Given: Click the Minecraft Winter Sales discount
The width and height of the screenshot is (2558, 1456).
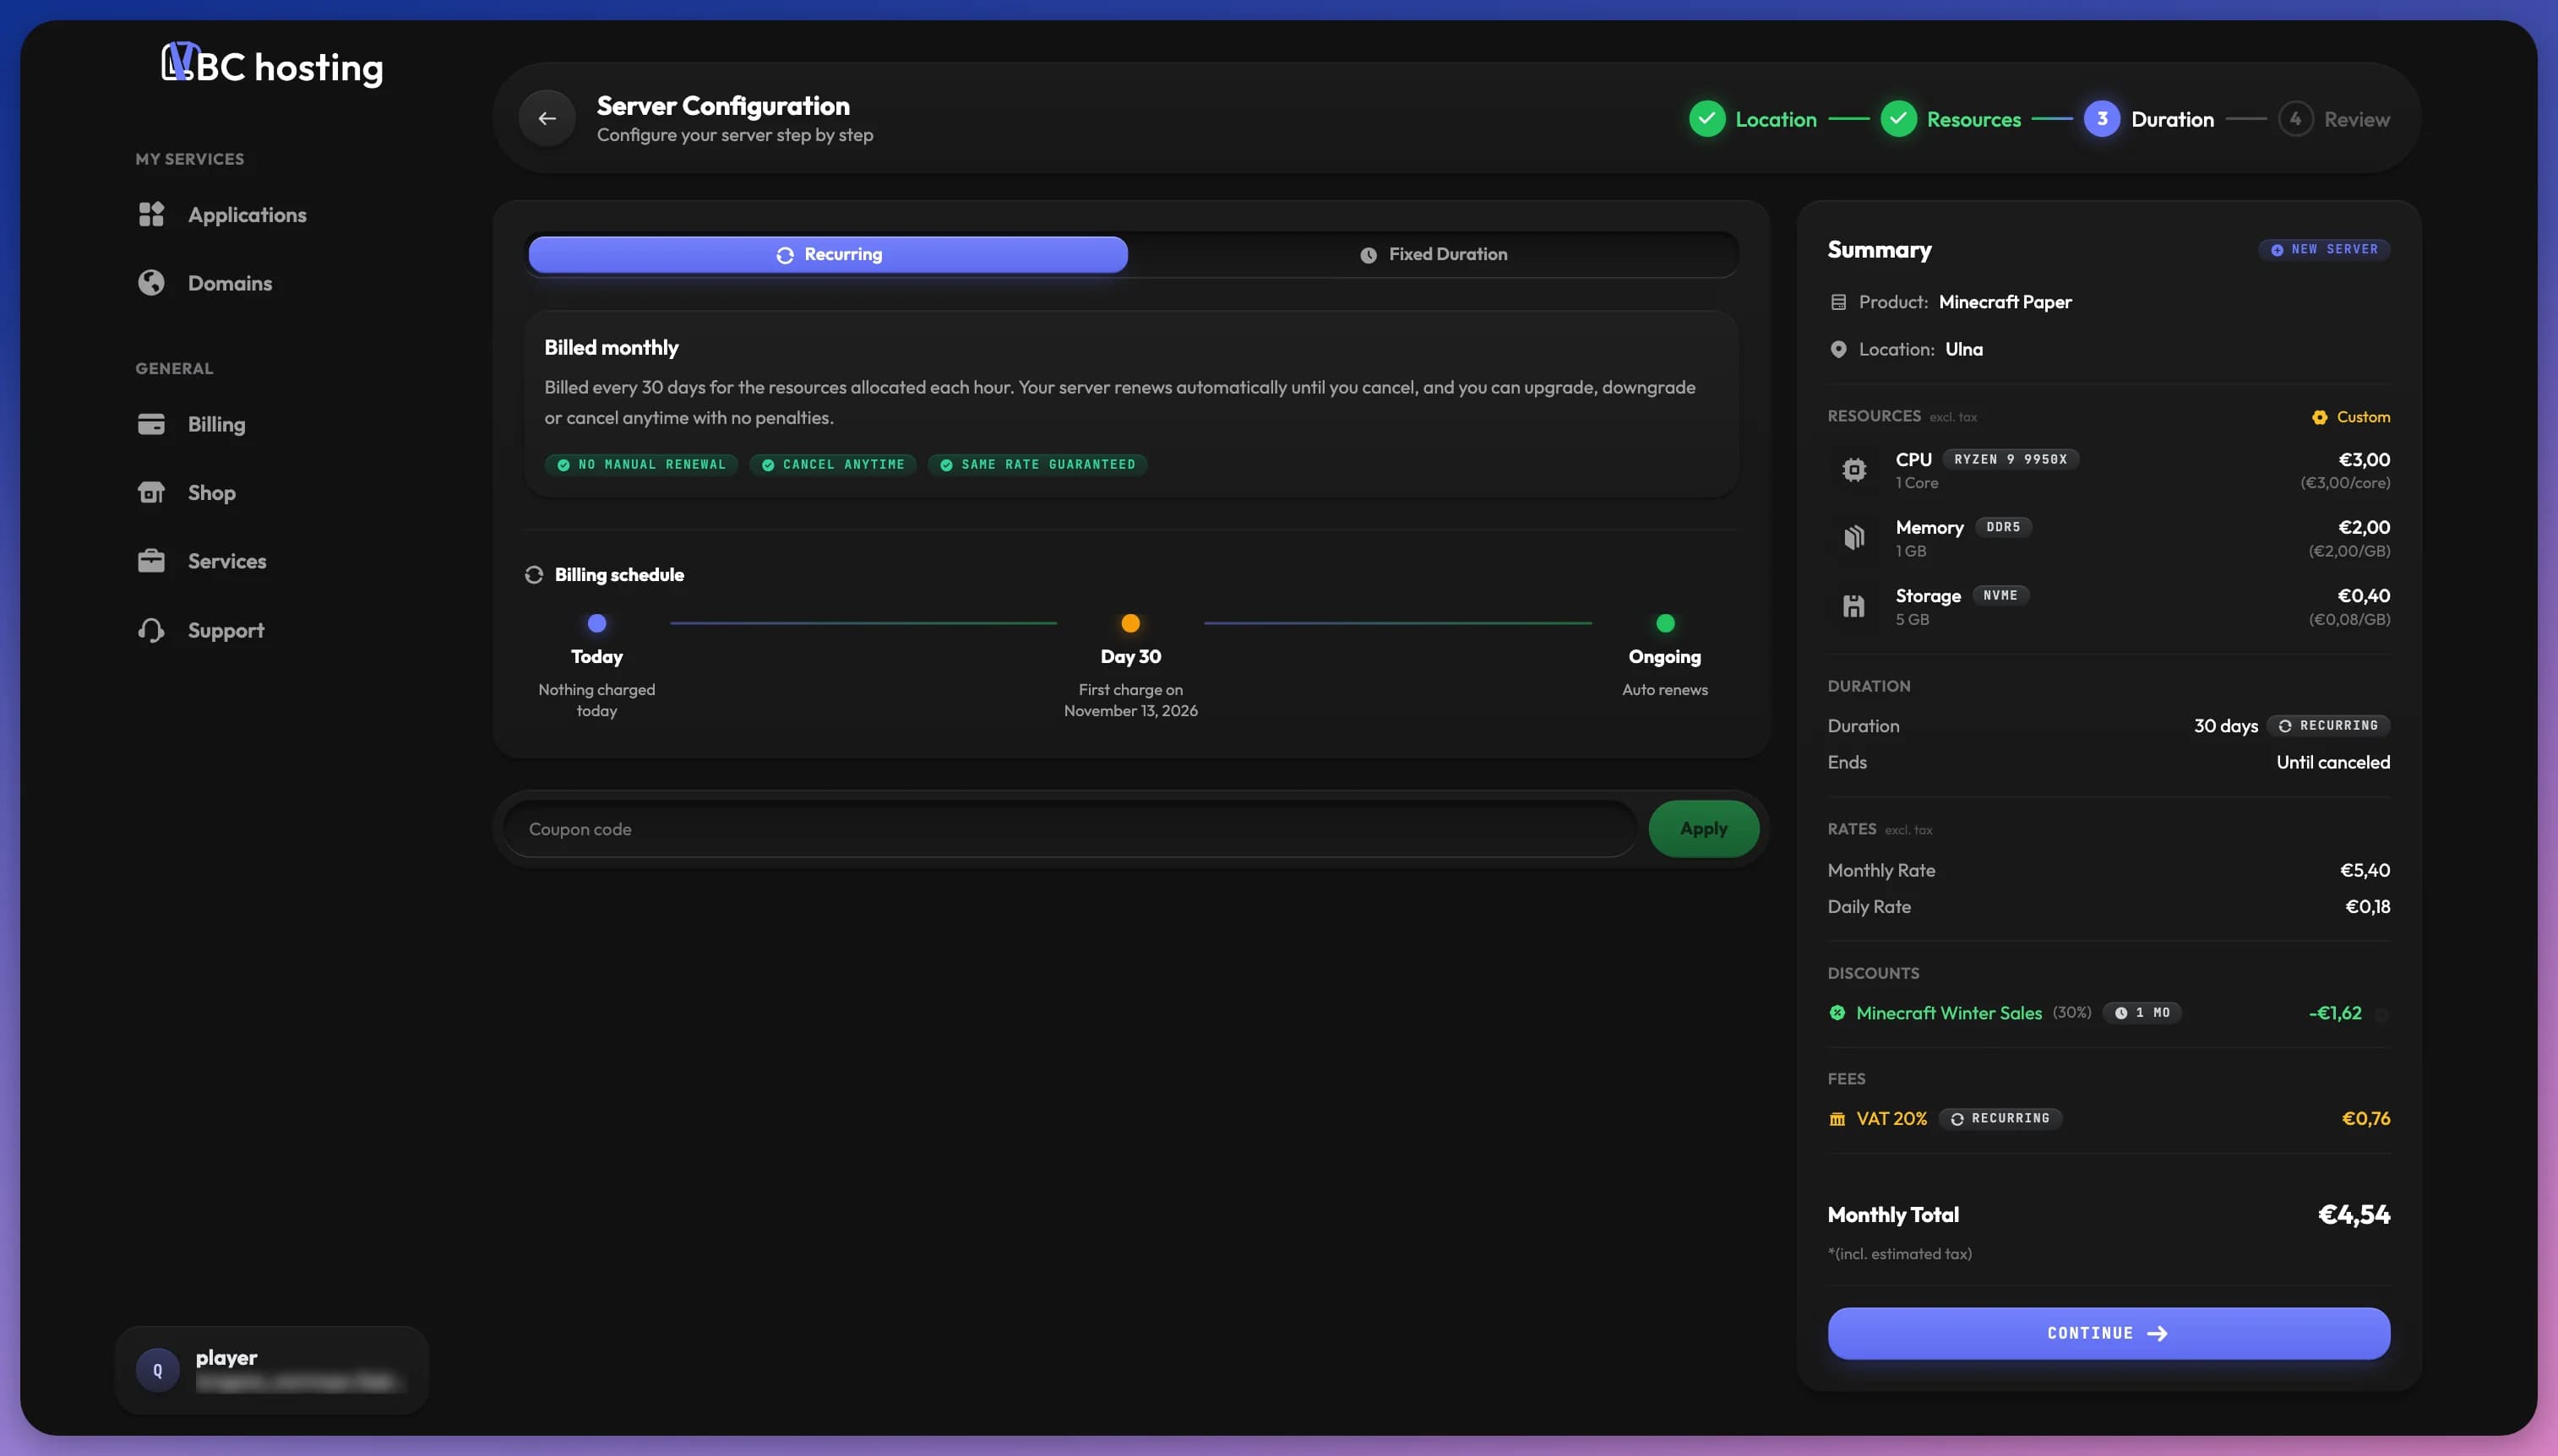Looking at the screenshot, I should 1948,1013.
